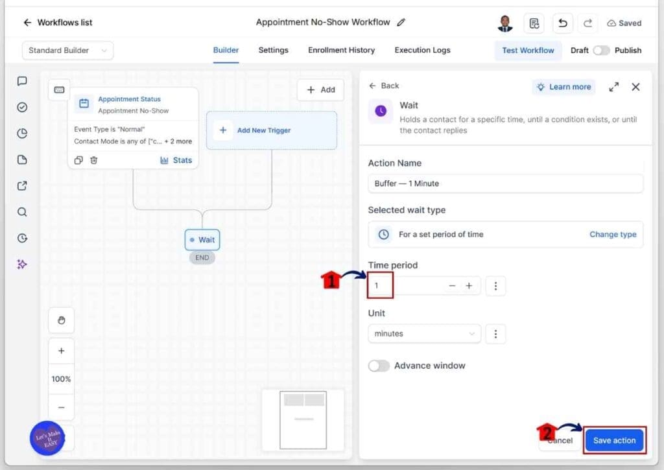The image size is (664, 470).
Task: Edit the Action Name field
Action: tap(505, 183)
